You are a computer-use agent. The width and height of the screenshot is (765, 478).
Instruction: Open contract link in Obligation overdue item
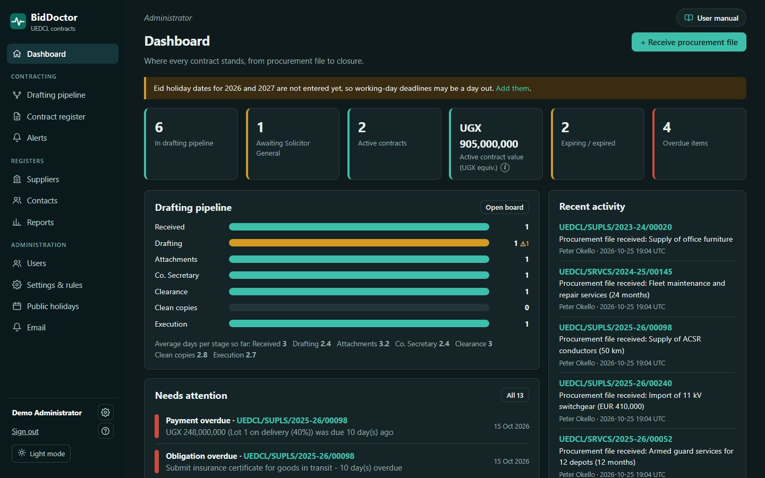(299, 456)
